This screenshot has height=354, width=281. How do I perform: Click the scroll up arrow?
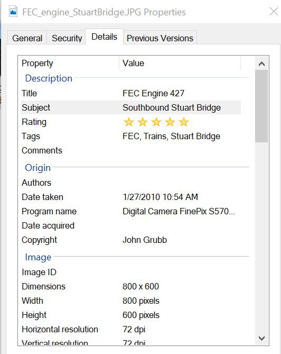click(261, 64)
